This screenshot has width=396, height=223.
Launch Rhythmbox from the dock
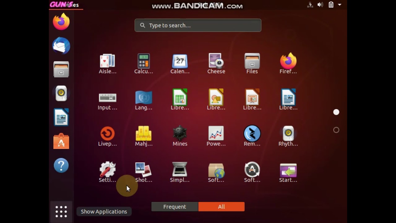click(61, 93)
